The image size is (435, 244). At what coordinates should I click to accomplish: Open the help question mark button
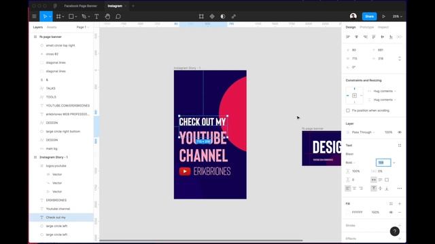tap(395, 231)
